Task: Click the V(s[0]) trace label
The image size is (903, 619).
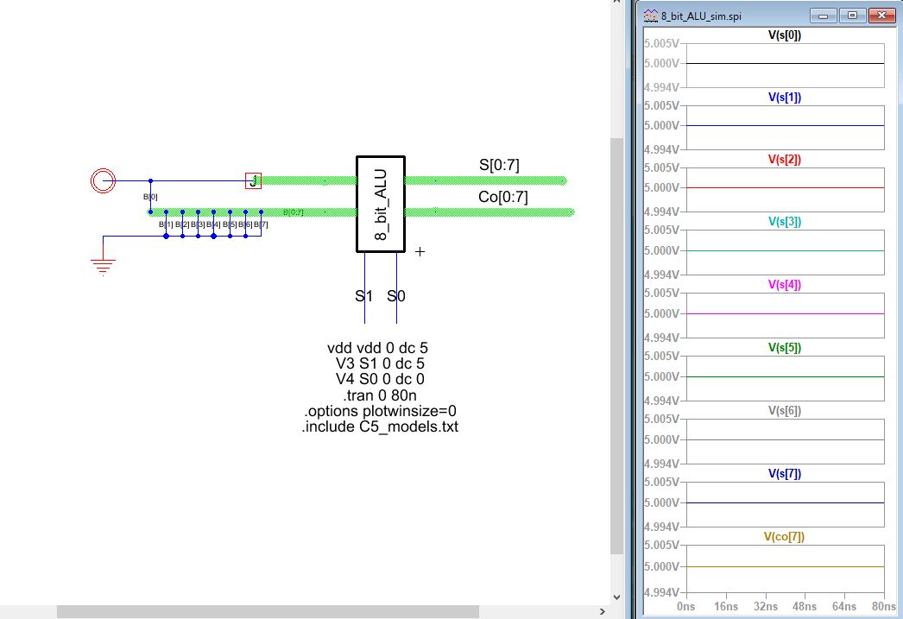Action: click(784, 35)
